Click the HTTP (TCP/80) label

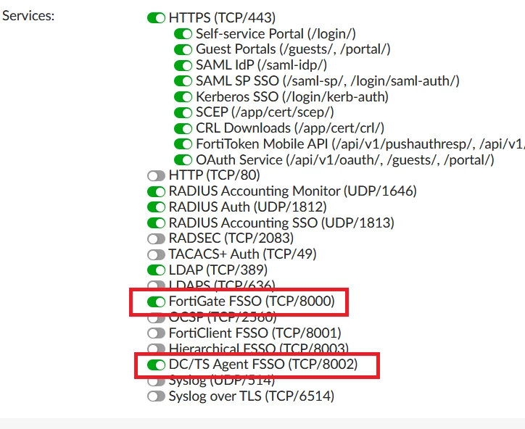click(215, 175)
